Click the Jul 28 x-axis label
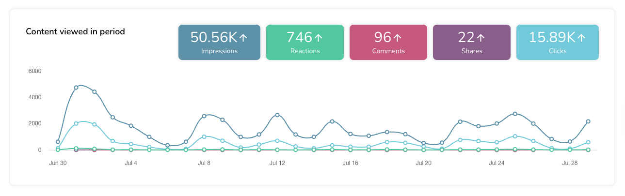This screenshot has width=625, height=196. click(569, 164)
